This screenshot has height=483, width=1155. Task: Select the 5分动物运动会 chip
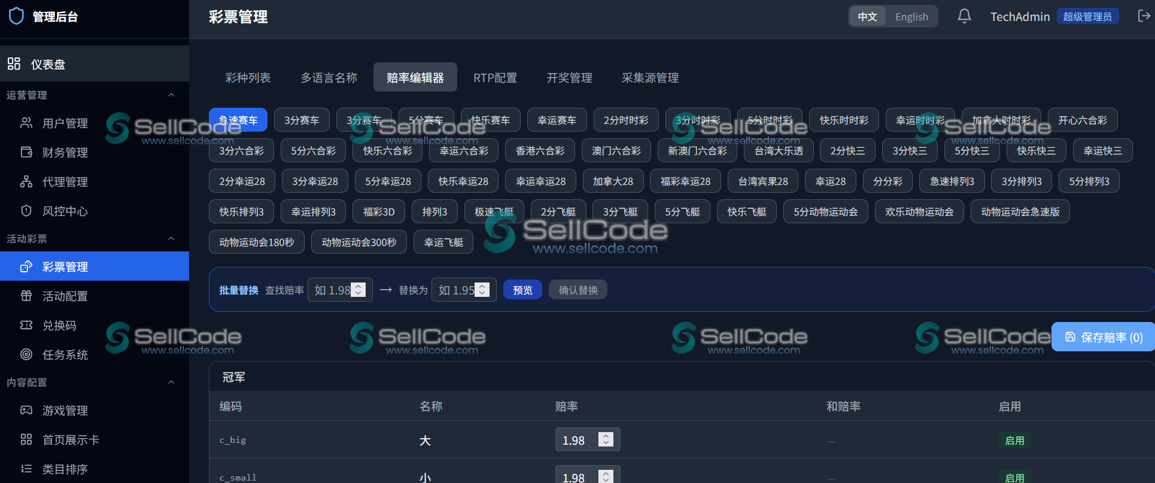[x=826, y=211]
